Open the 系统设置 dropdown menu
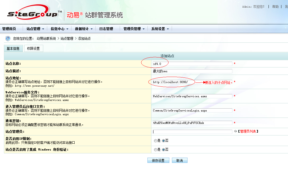 click(160, 29)
